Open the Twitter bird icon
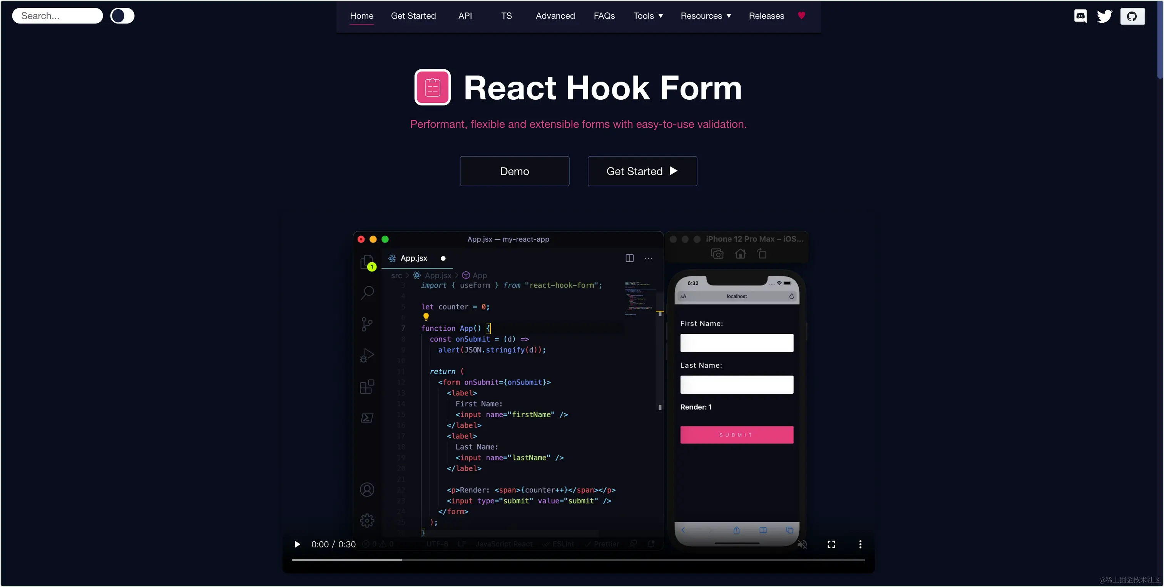The image size is (1164, 587). (x=1104, y=16)
